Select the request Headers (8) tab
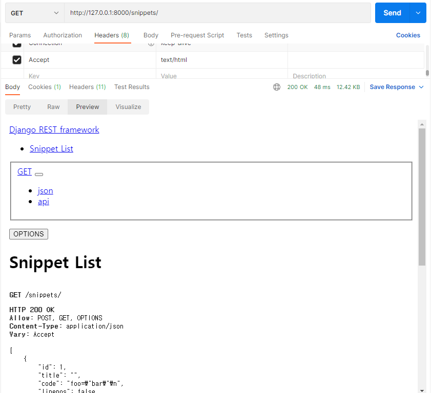The width and height of the screenshot is (431, 393). [x=112, y=35]
